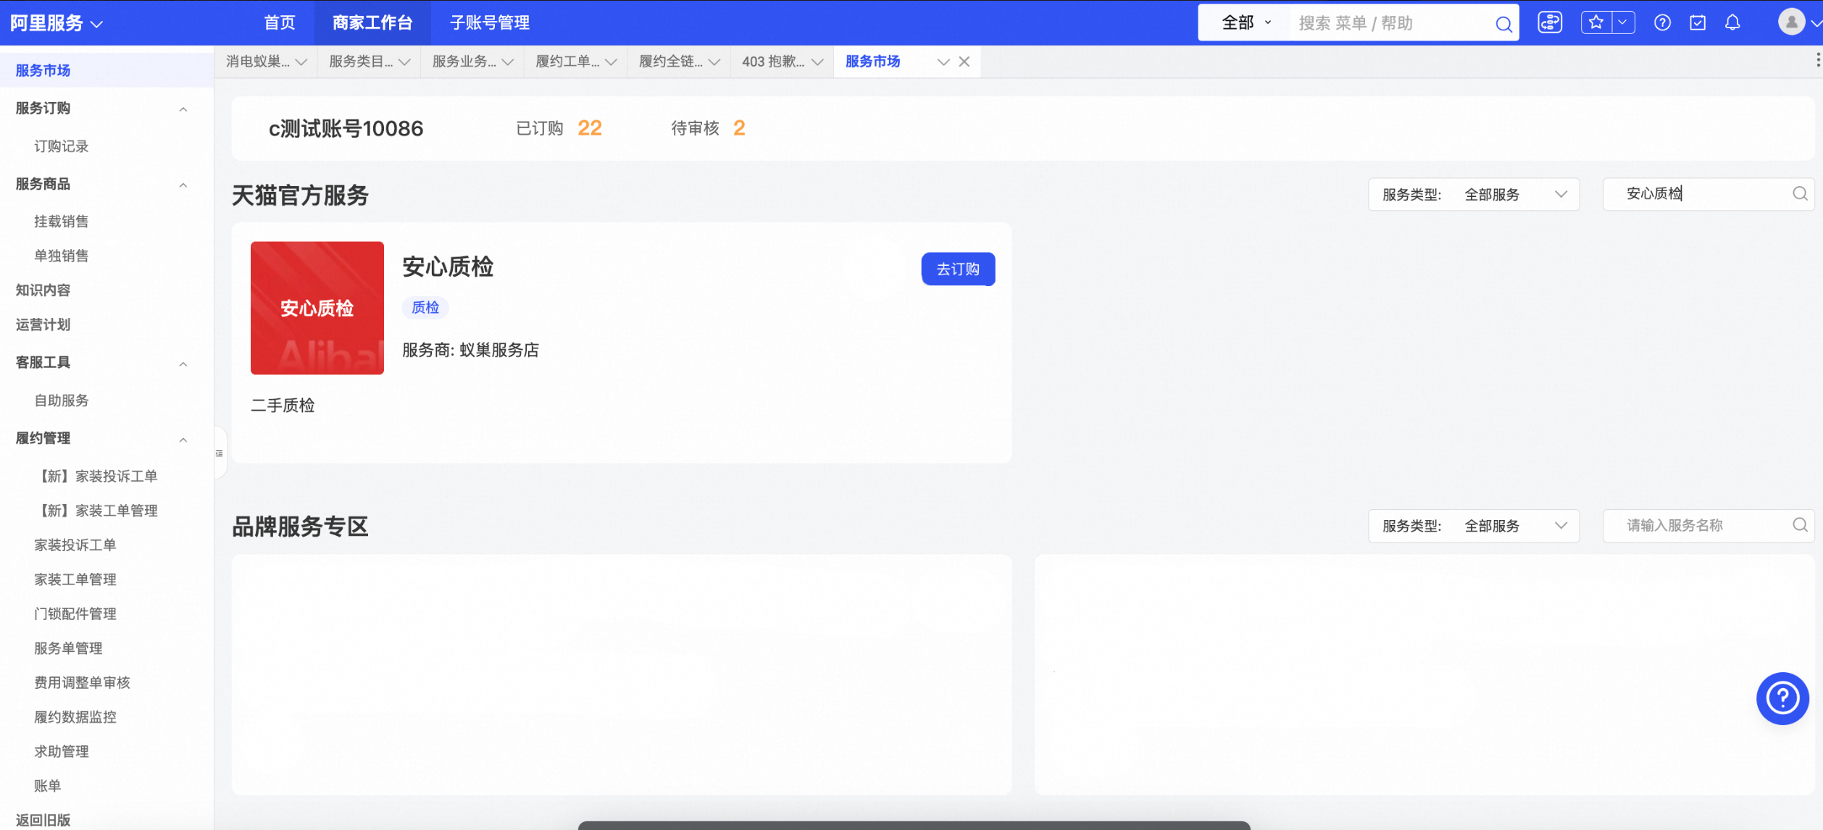
Task: Open 服务单管理 in the sidebar
Action: tap(68, 648)
